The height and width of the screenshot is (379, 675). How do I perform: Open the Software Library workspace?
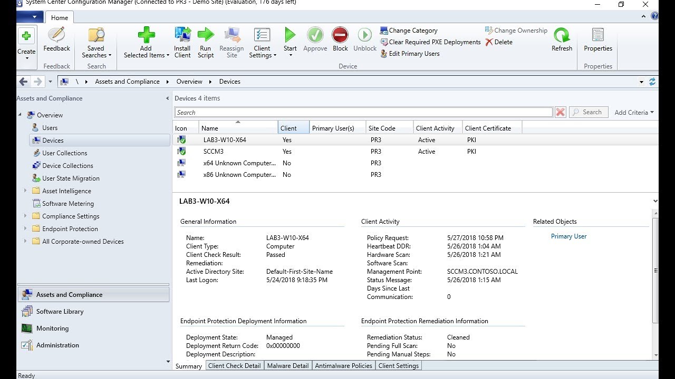[93, 312]
